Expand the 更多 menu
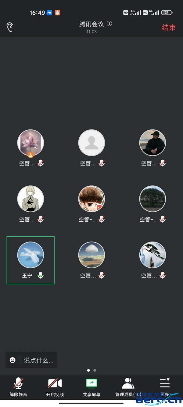 pyautogui.click(x=165, y=387)
